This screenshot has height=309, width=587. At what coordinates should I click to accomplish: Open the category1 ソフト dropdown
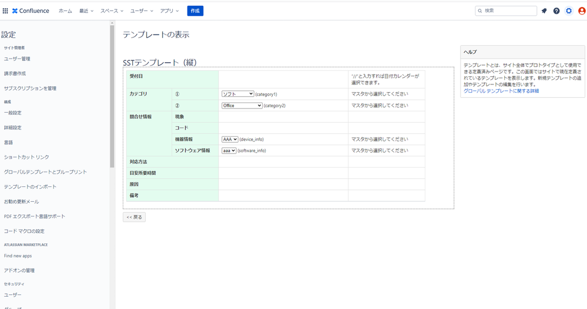tap(238, 94)
